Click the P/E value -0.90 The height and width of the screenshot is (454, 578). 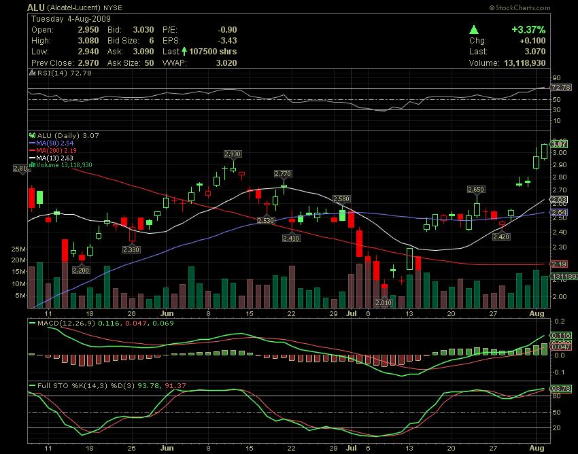pyautogui.click(x=227, y=30)
